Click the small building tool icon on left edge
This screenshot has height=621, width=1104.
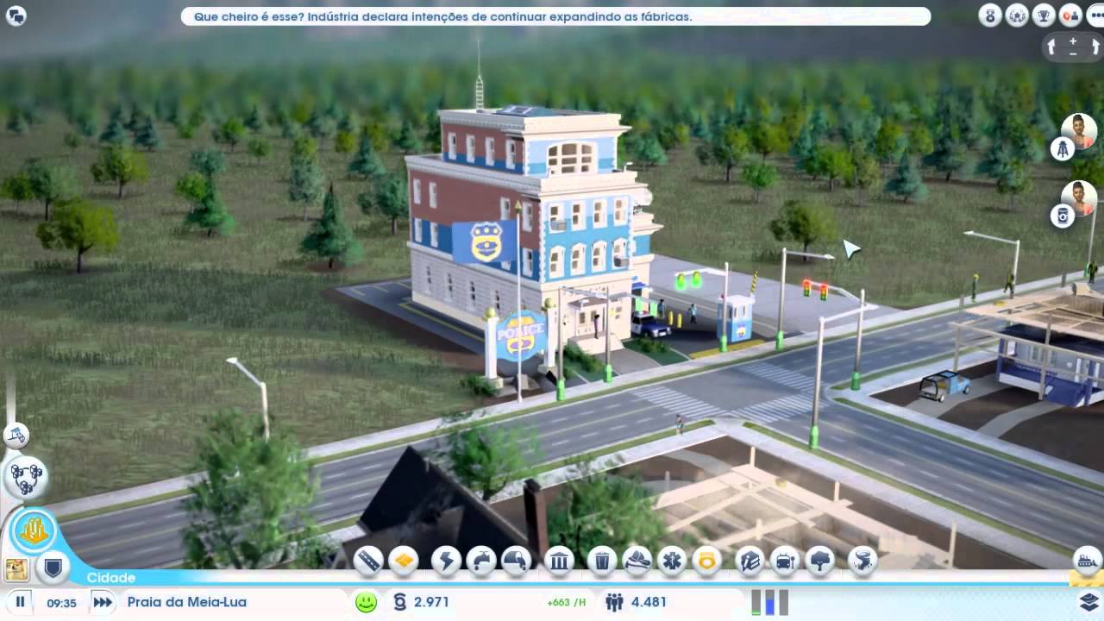(x=16, y=436)
